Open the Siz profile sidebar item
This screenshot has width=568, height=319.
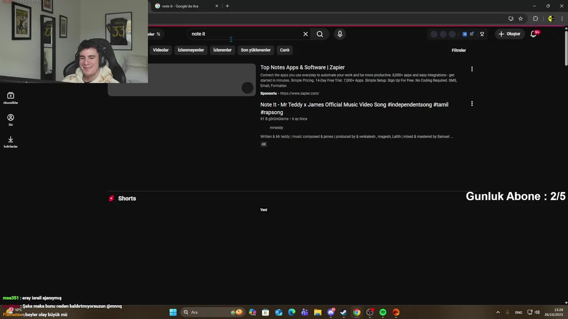click(11, 120)
